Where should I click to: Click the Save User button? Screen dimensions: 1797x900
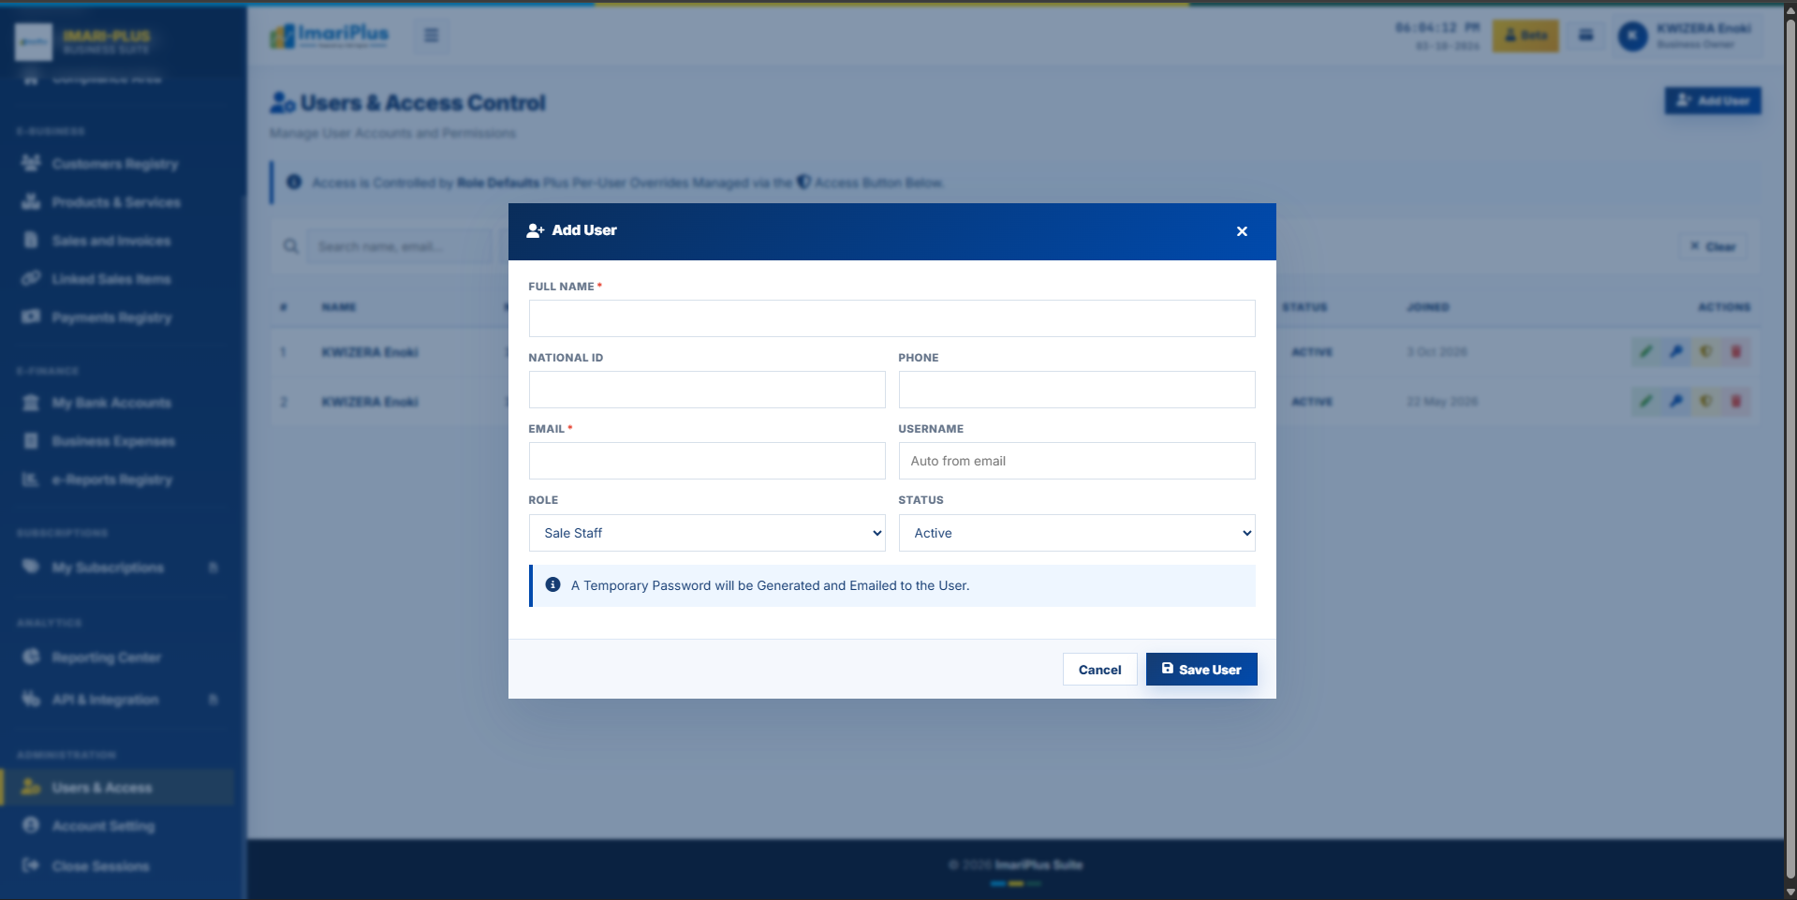[1201, 670]
